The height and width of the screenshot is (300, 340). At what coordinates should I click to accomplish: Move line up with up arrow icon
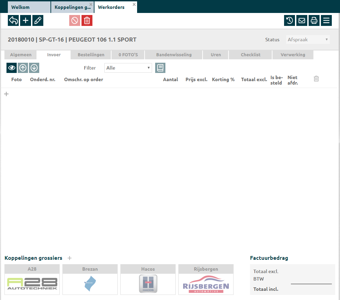tap(23, 68)
